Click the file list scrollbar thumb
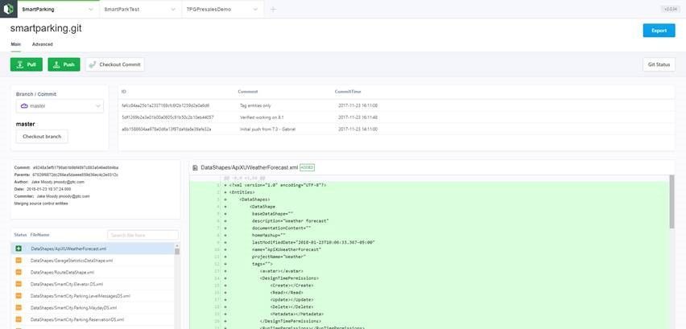Screen dimensions: 686x329 177,252
